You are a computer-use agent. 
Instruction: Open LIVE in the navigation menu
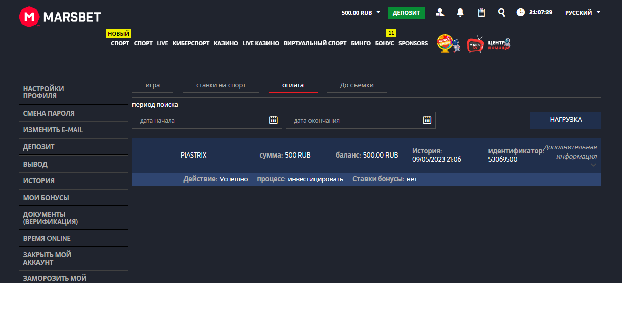pyautogui.click(x=162, y=43)
